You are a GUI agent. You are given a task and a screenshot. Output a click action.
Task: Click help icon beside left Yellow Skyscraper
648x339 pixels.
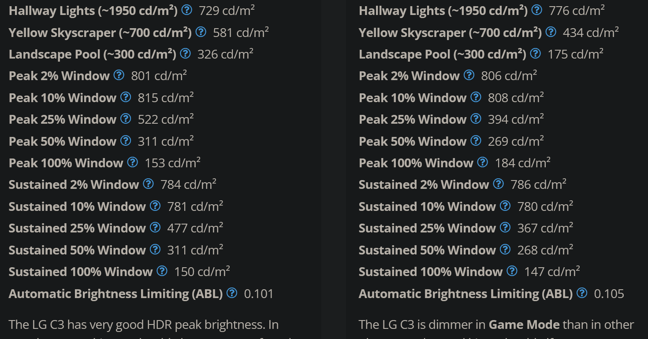[x=201, y=31]
